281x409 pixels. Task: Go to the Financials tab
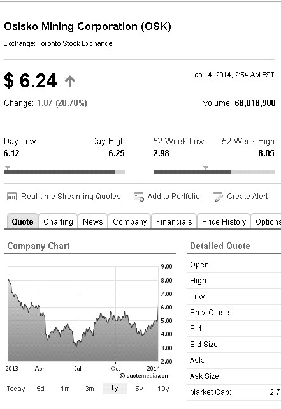174,221
